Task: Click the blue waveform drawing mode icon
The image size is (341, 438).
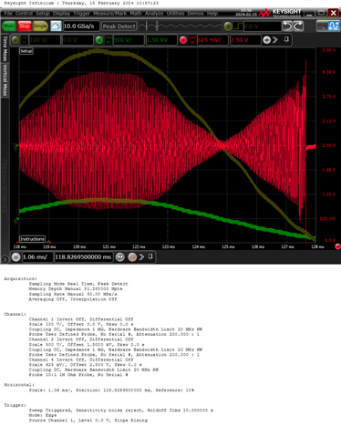Action: coord(334,26)
